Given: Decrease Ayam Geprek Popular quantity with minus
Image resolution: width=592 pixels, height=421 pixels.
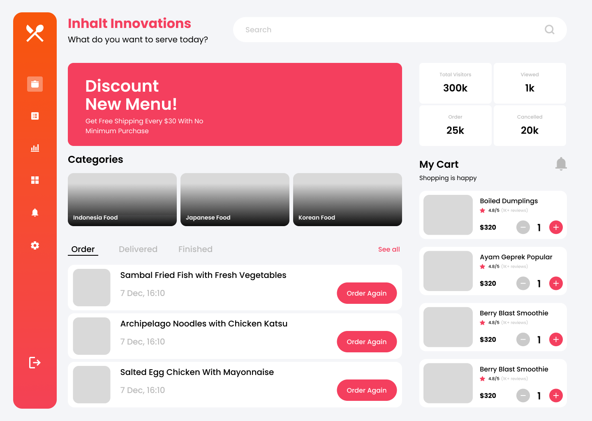Looking at the screenshot, I should coord(523,283).
